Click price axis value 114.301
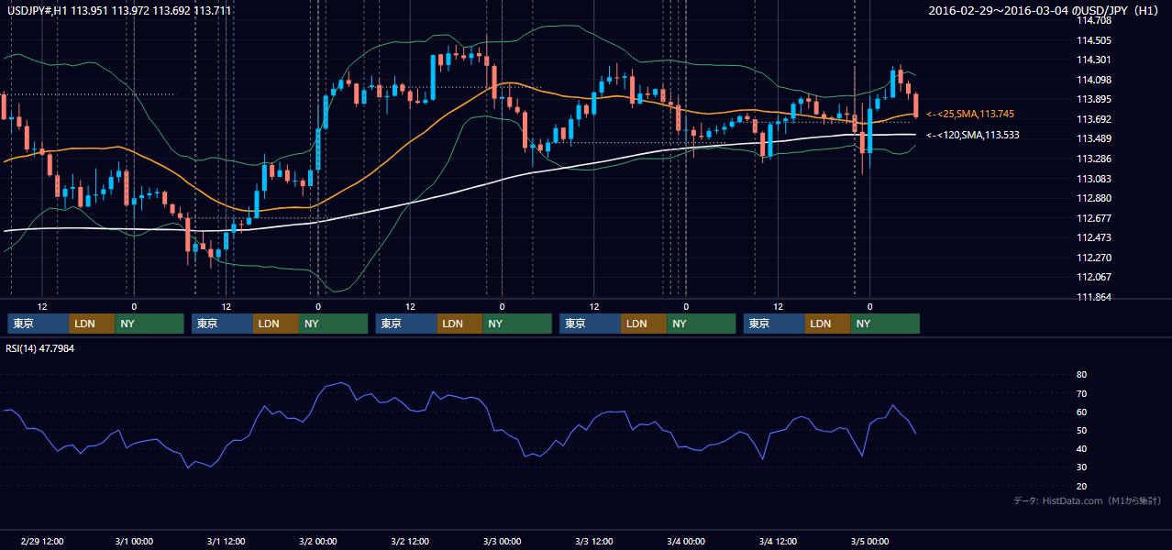 (x=1094, y=60)
